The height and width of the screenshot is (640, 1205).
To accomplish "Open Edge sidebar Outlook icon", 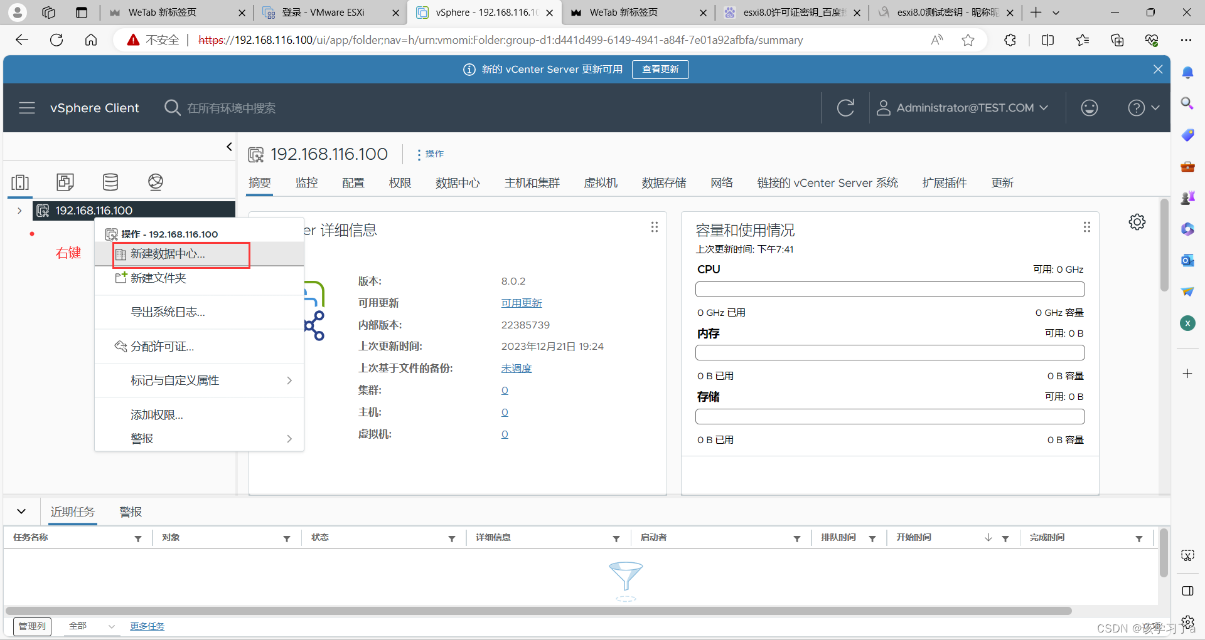I will [x=1187, y=260].
